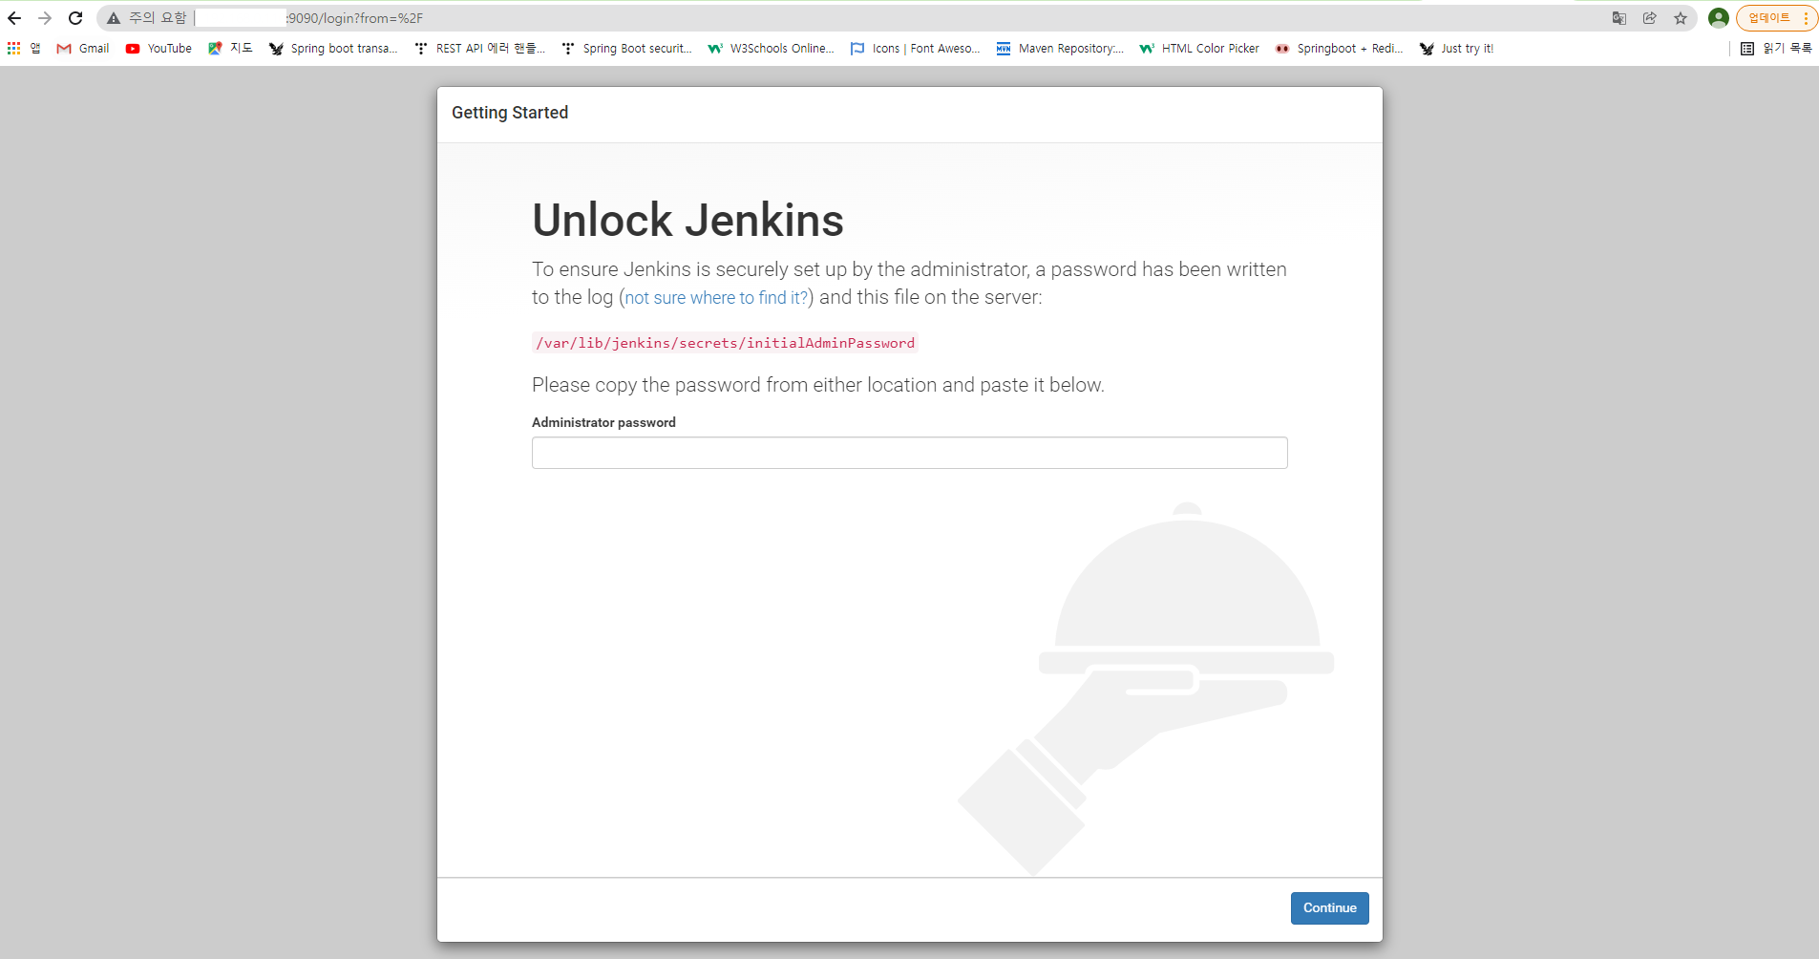Click the address bar URL text
Image resolution: width=1819 pixels, height=959 pixels.
pos(354,18)
